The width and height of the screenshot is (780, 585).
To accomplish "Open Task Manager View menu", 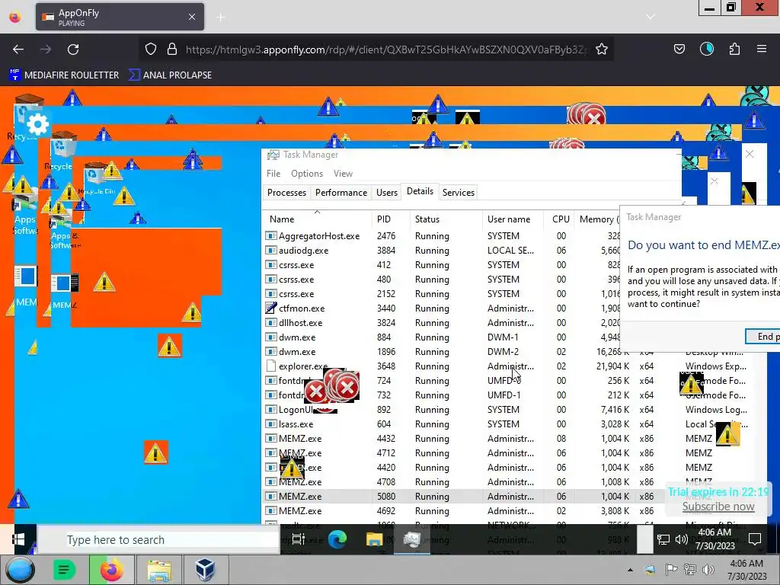I will click(343, 174).
